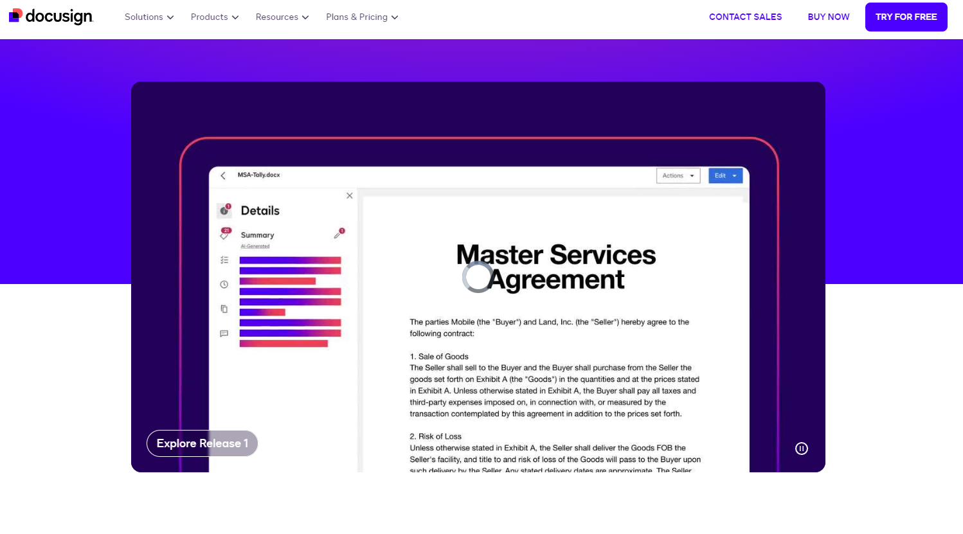Click the blue Edit dropdown button
This screenshot has width=963, height=534.
pos(725,175)
